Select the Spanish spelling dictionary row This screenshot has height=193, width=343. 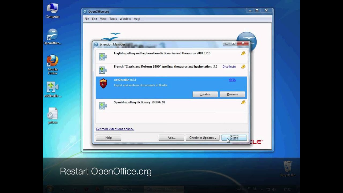(x=171, y=106)
